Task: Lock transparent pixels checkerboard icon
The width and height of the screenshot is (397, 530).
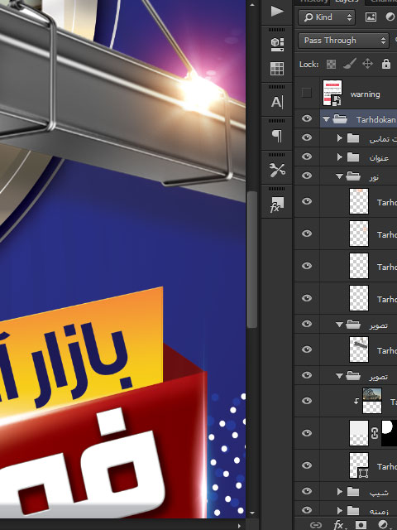Action: click(x=331, y=64)
